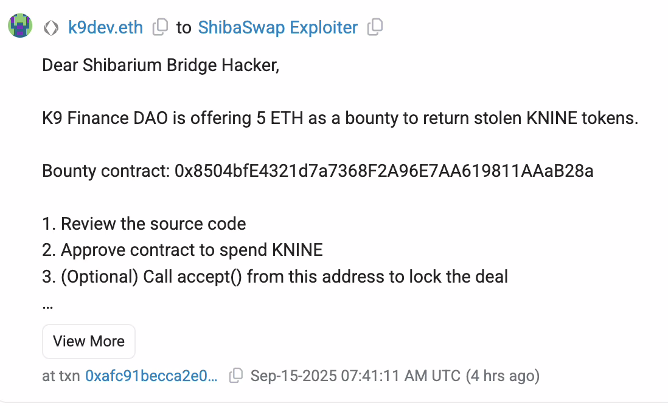668x406 pixels.
Task: Click the truncated message ellipsis
Action: pyautogui.click(x=47, y=306)
